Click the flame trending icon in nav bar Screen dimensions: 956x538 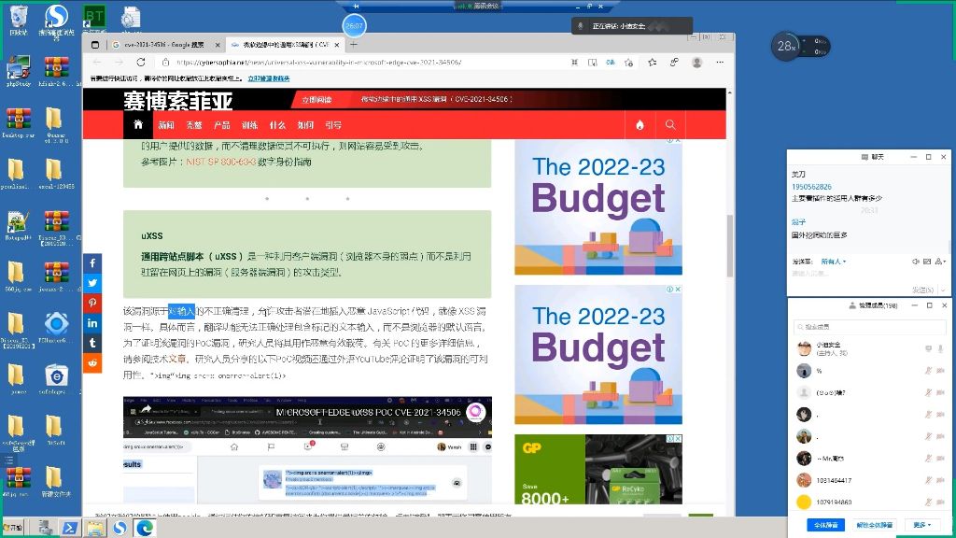pyautogui.click(x=640, y=124)
